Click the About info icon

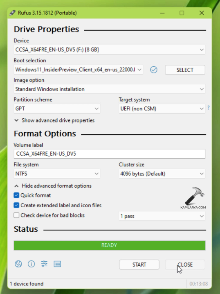coord(31,264)
